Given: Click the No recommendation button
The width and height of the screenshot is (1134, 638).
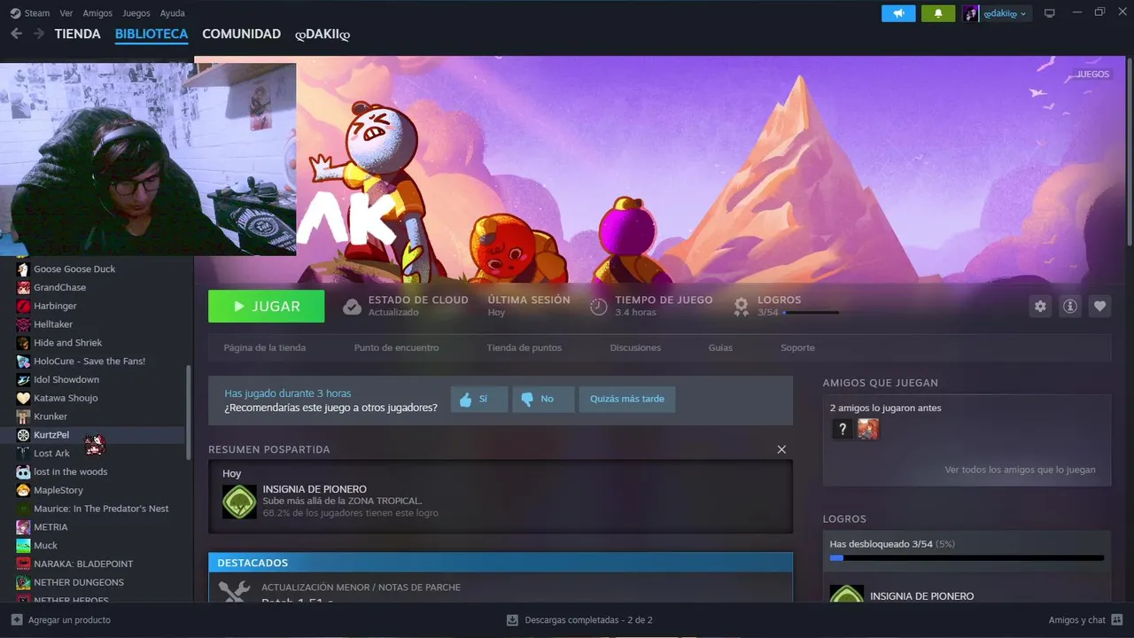Looking at the screenshot, I should [543, 399].
